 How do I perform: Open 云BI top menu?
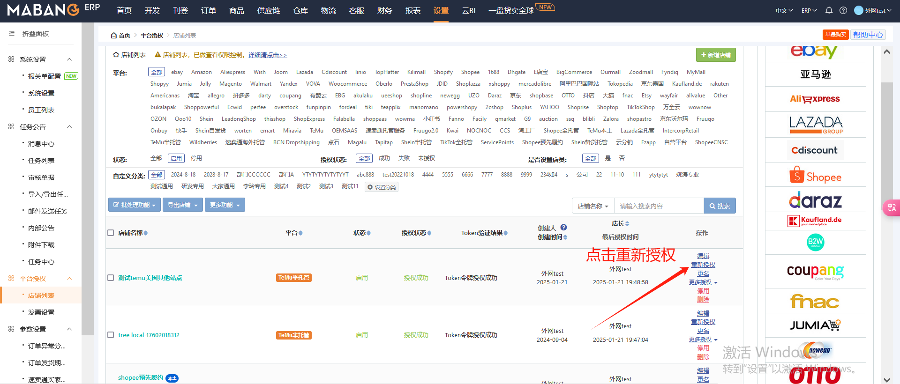click(469, 10)
